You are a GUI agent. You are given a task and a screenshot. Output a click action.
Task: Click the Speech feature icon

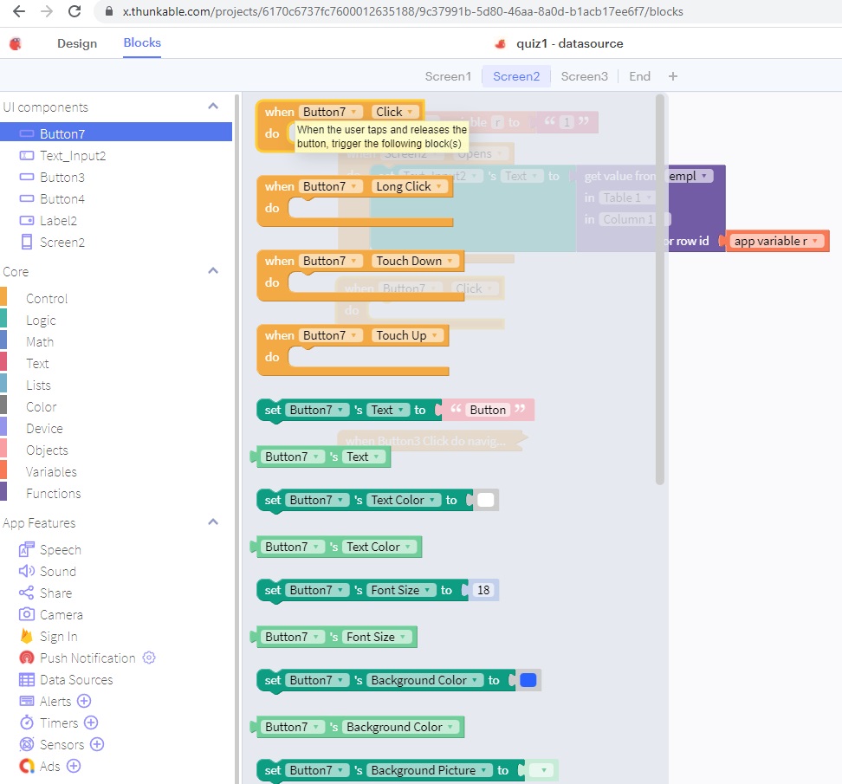[x=26, y=549]
